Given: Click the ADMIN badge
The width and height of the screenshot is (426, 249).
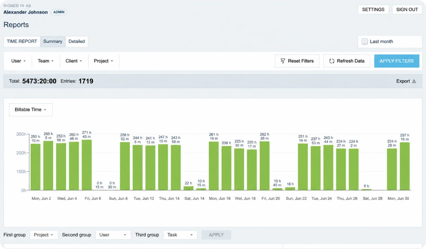Looking at the screenshot, I should click(59, 12).
